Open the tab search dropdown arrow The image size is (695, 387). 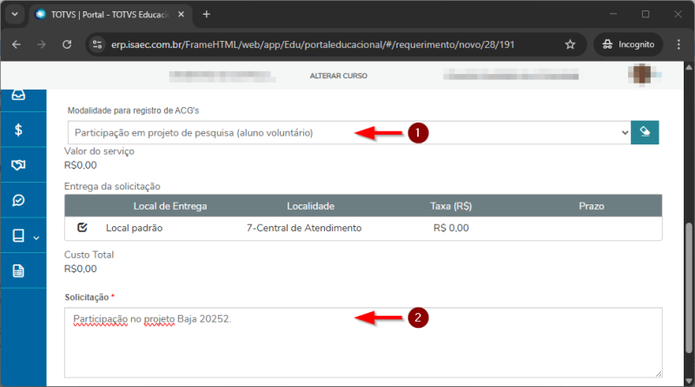point(15,15)
